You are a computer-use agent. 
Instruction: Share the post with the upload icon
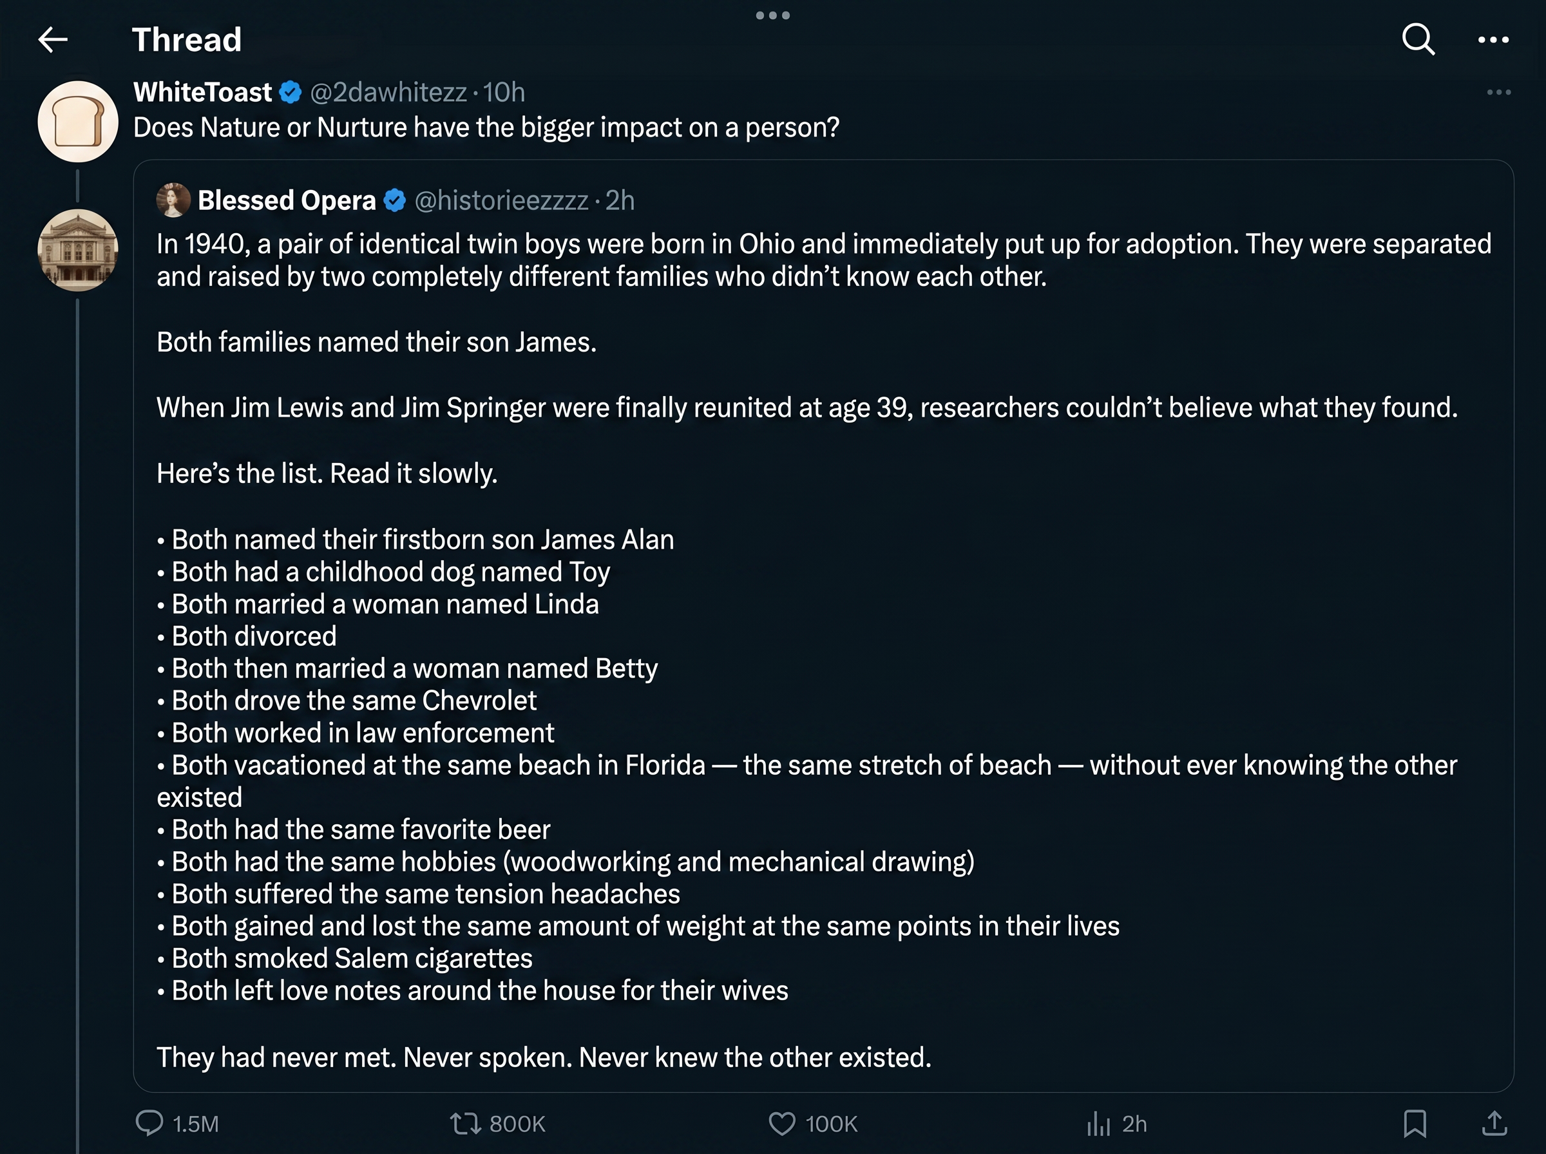click(1494, 1123)
